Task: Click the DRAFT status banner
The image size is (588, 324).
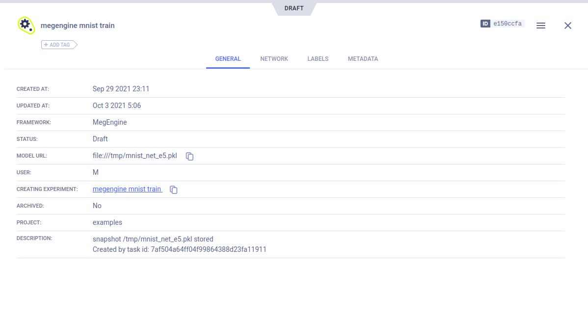Action: point(294,8)
